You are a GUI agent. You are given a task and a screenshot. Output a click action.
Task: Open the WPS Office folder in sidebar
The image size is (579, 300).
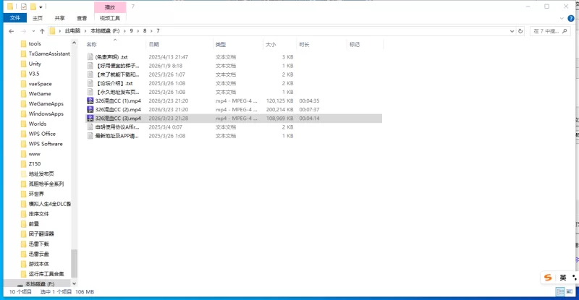coord(42,134)
